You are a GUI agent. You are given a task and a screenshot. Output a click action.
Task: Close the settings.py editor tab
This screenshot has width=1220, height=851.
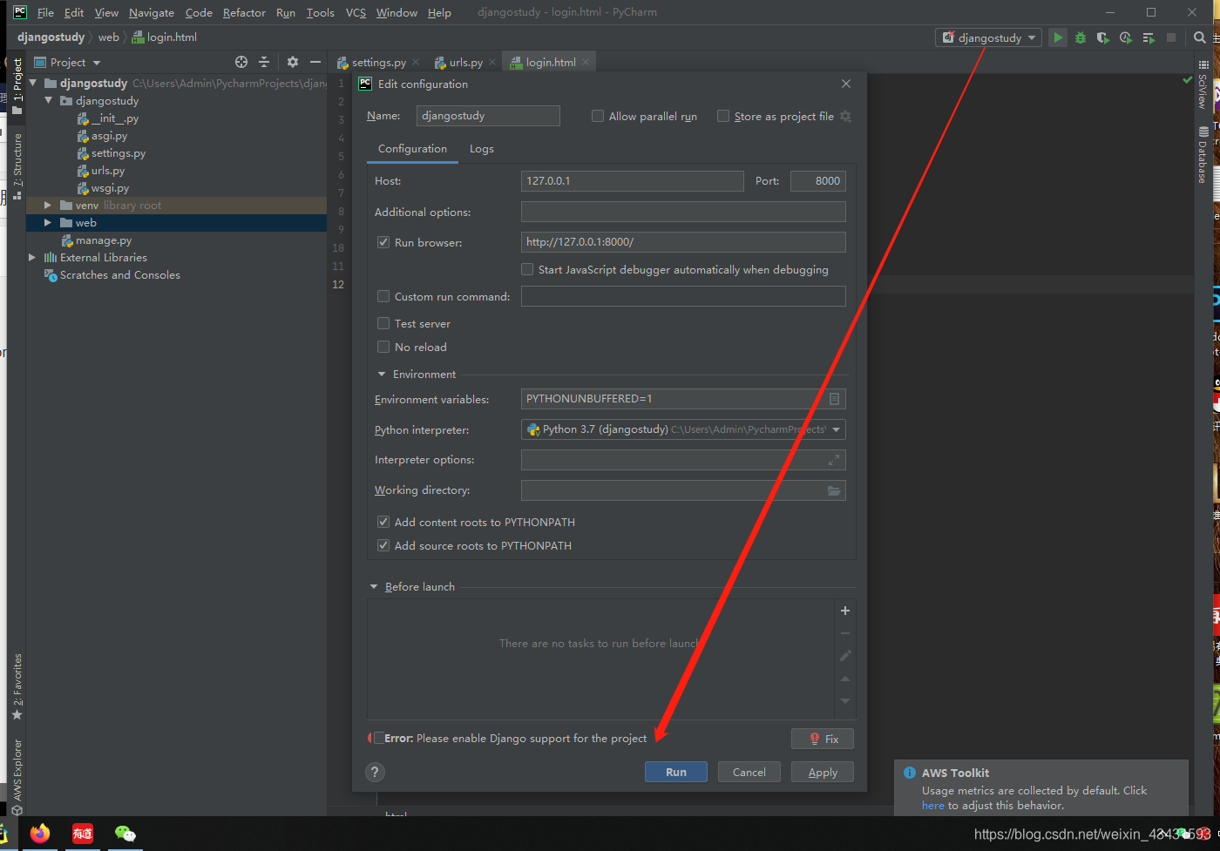[416, 62]
